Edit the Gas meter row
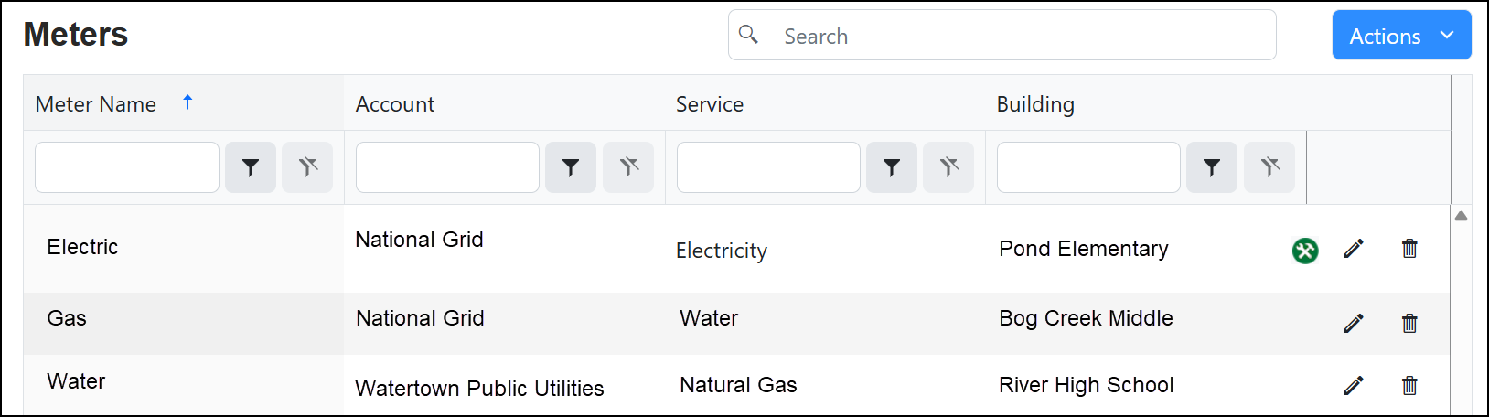The width and height of the screenshot is (1489, 417). (x=1354, y=323)
